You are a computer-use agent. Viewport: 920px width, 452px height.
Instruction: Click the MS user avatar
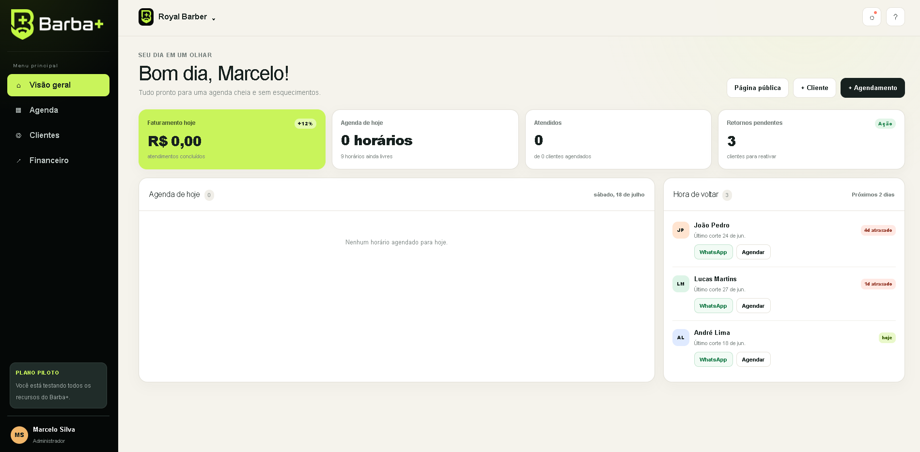(19, 435)
